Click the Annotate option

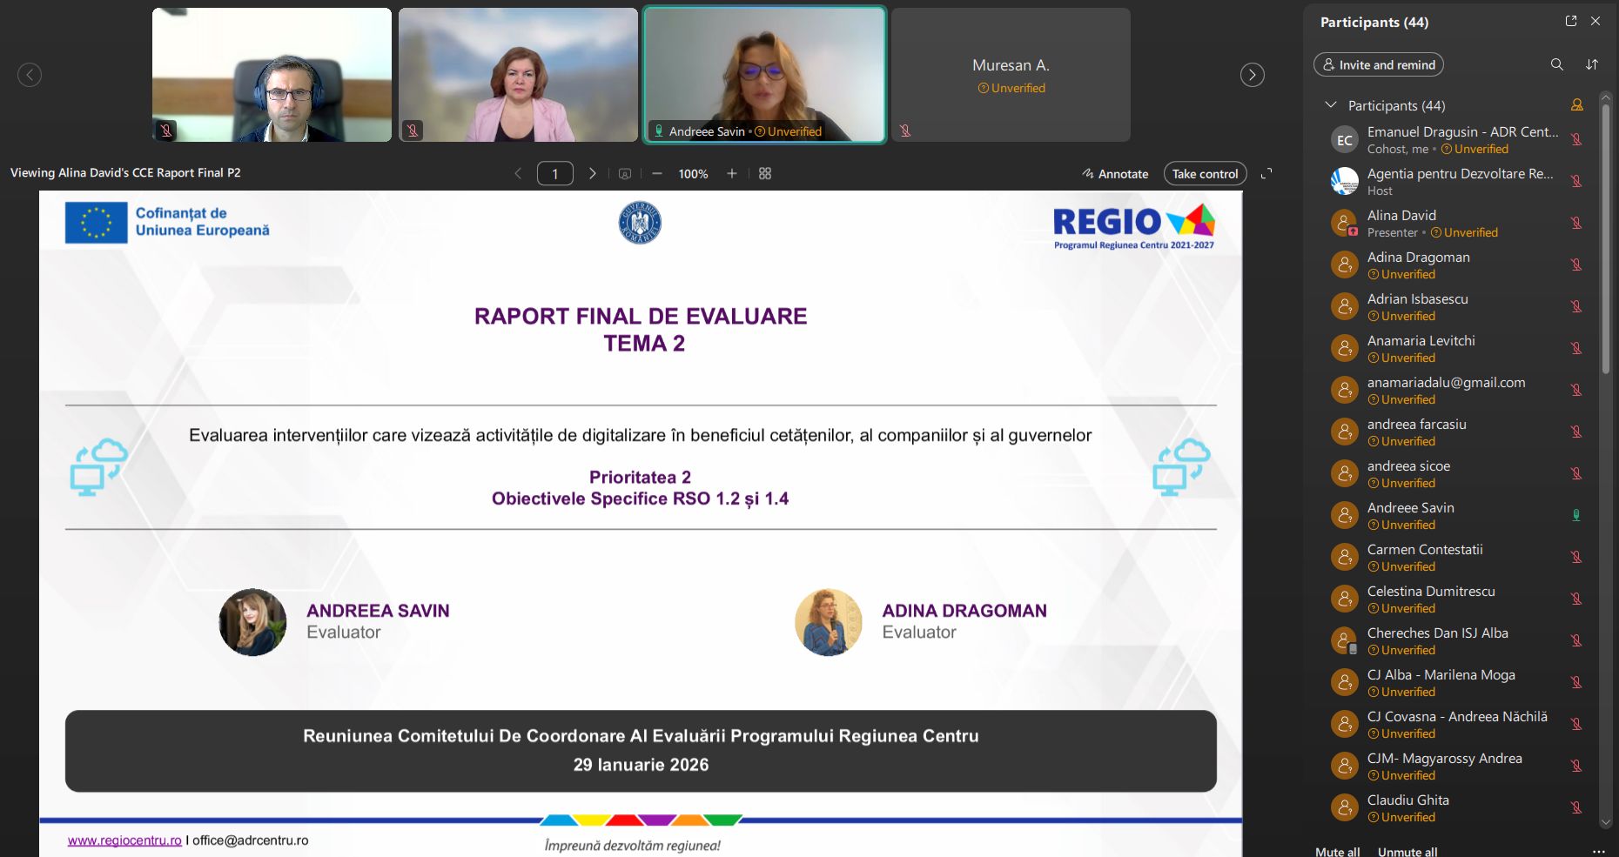(1115, 174)
